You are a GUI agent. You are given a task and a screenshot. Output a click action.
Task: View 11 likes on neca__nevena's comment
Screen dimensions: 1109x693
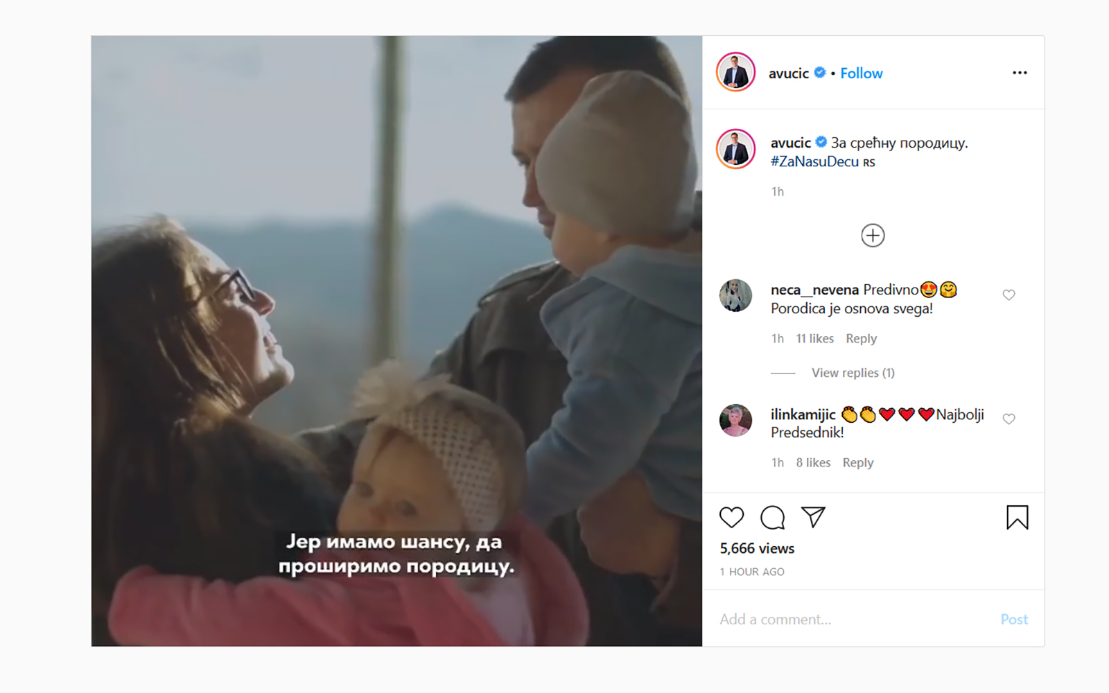point(814,339)
